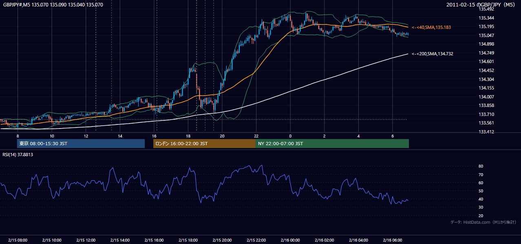Click the 2/15 08:00 time label
This screenshot has width=521, height=244.
point(18,240)
